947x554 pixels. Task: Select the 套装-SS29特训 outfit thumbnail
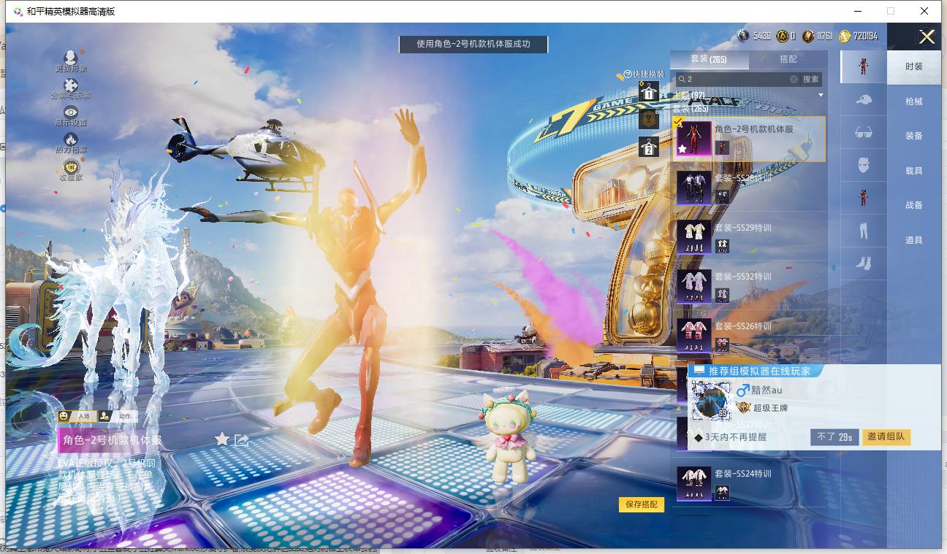coord(693,236)
